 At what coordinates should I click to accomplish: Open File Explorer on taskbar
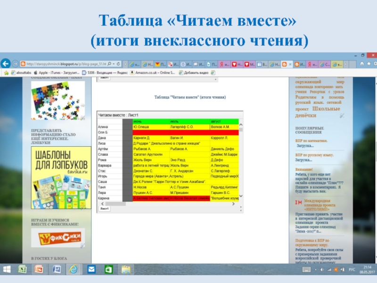point(126,269)
